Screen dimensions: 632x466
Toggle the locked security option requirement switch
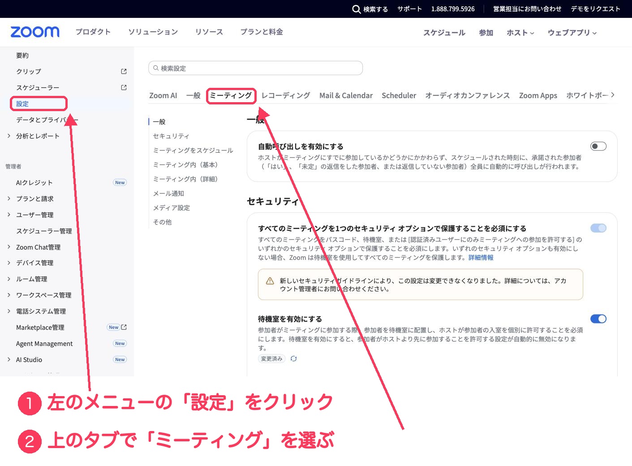click(x=598, y=228)
